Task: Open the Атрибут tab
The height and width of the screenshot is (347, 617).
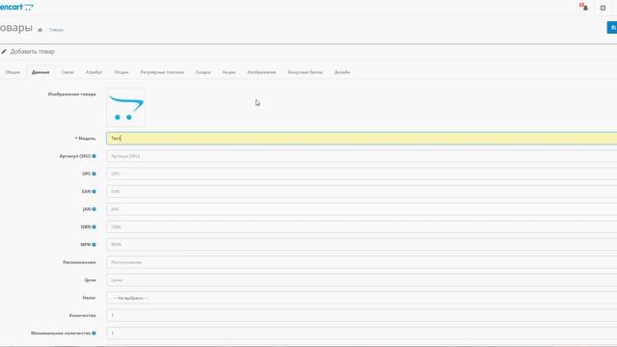Action: click(x=94, y=72)
